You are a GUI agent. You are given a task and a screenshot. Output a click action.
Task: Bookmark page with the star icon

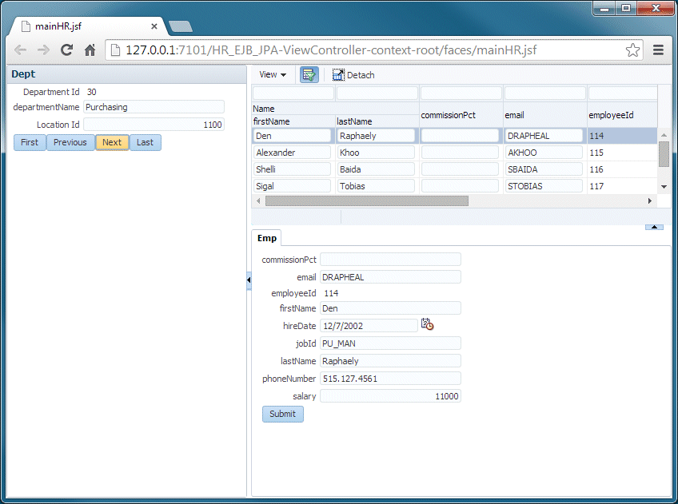(x=632, y=50)
